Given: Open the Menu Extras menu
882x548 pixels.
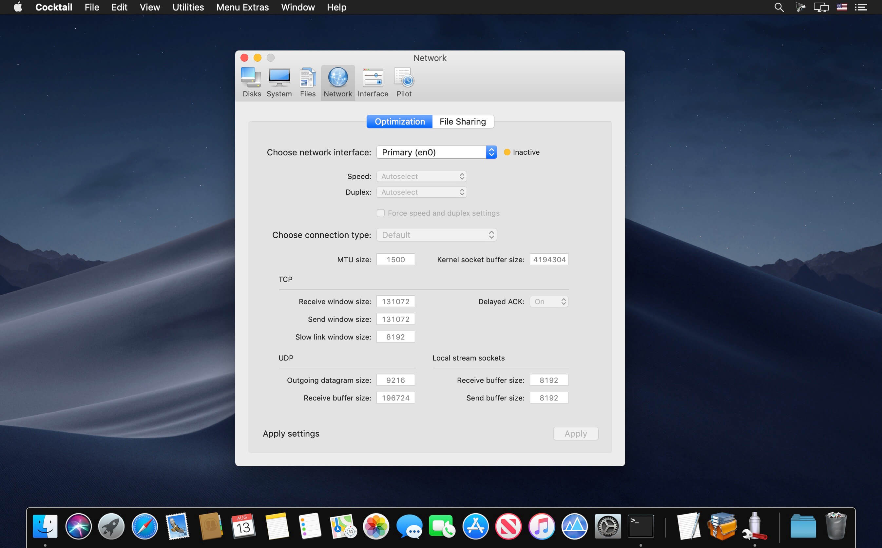Looking at the screenshot, I should coord(242,7).
